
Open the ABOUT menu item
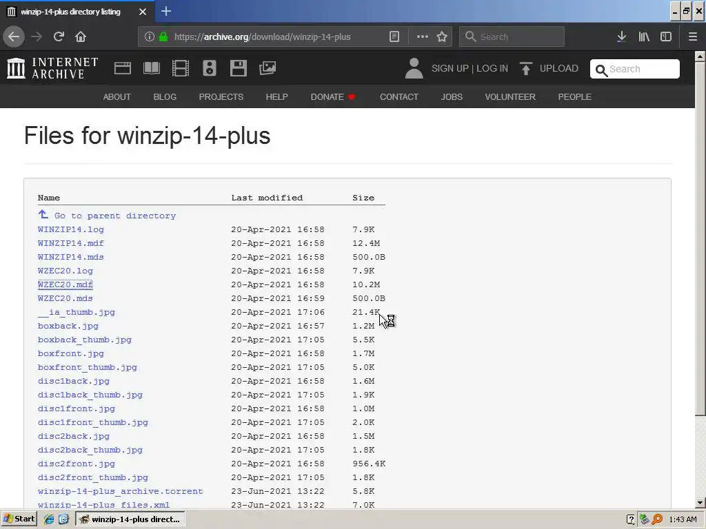(x=117, y=96)
